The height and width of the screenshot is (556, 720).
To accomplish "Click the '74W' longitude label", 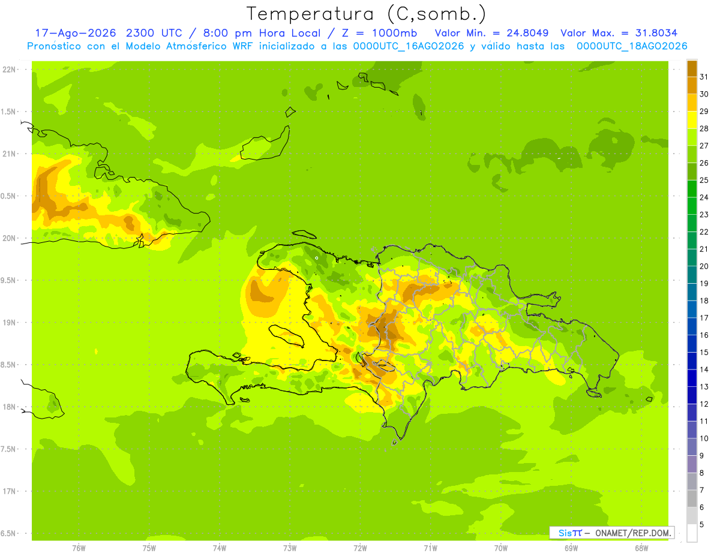I will [220, 548].
